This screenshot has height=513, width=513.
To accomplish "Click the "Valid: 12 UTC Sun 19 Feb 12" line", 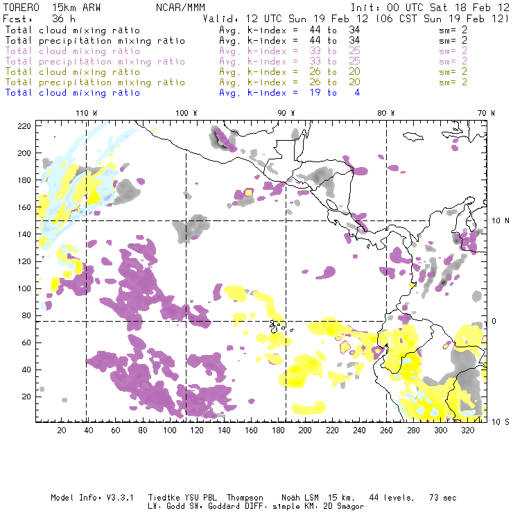I will 286,18.
